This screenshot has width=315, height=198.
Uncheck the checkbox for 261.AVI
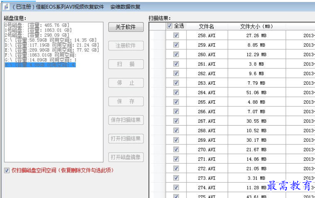tap(176, 64)
